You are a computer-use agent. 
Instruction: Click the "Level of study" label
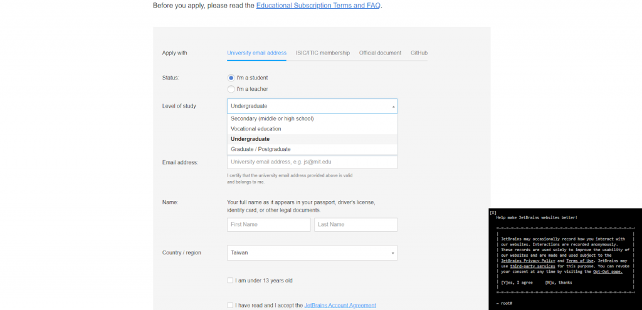tap(179, 106)
